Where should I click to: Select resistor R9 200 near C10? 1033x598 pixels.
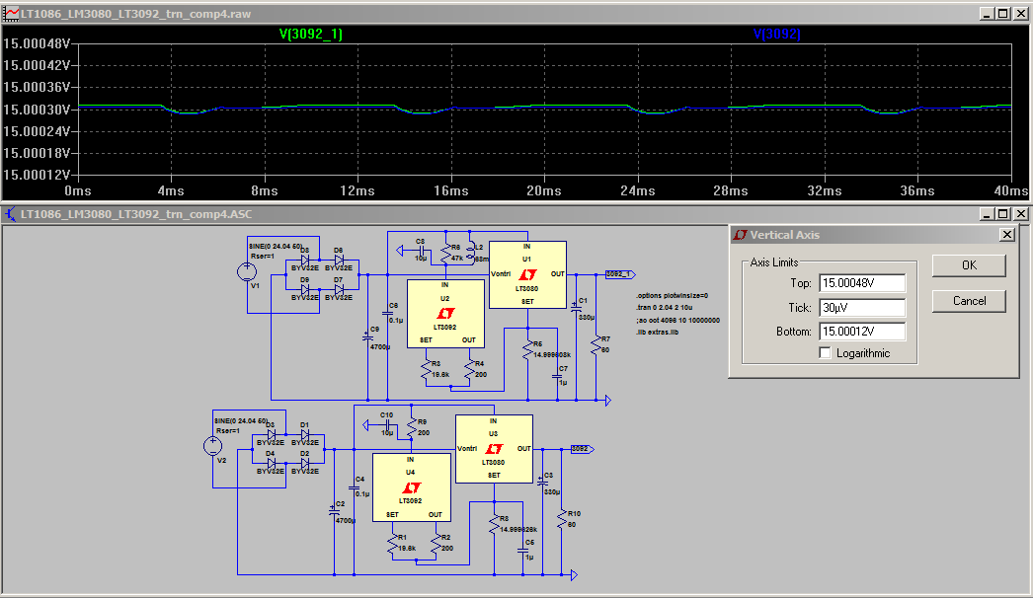[413, 427]
